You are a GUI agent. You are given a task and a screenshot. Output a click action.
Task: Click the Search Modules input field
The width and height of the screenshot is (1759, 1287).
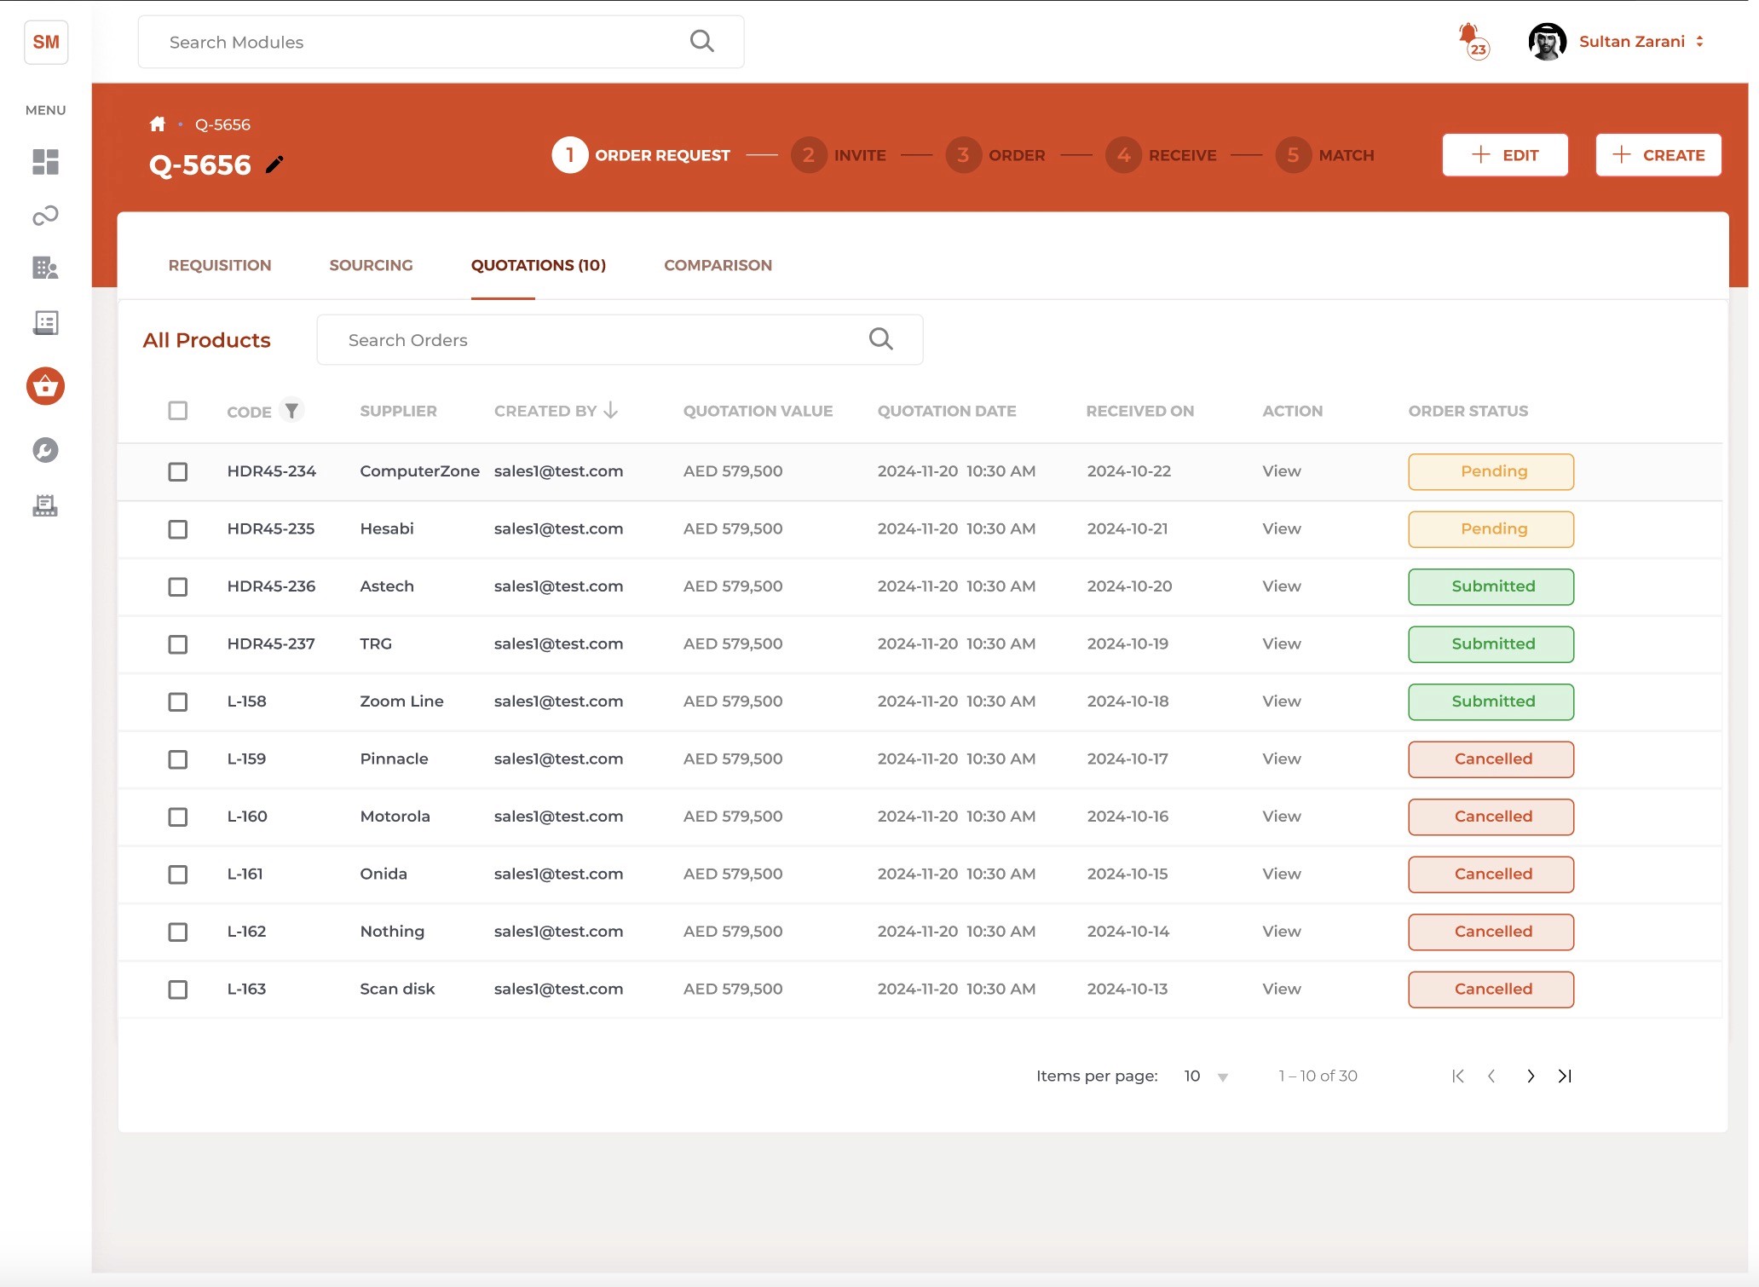tap(418, 42)
